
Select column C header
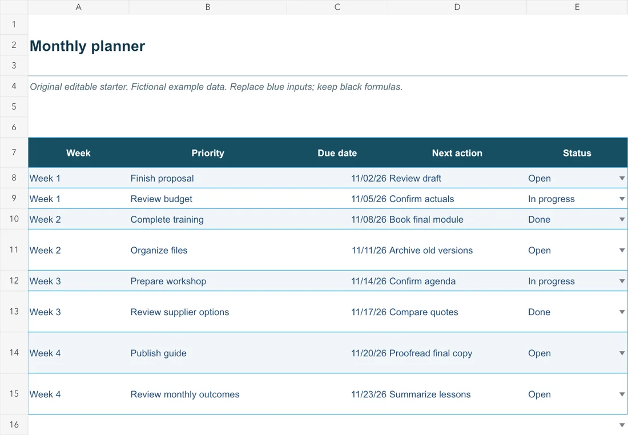[x=337, y=7]
